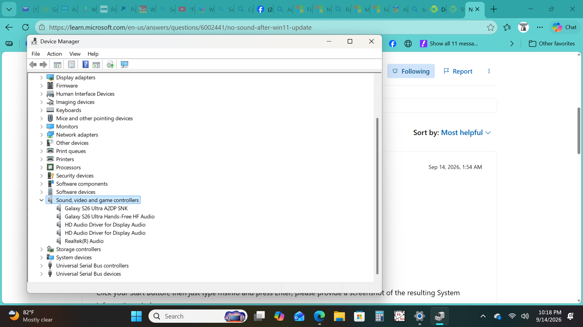Expand the Network adapters node
Image resolution: width=583 pixels, height=327 pixels.
coord(42,135)
